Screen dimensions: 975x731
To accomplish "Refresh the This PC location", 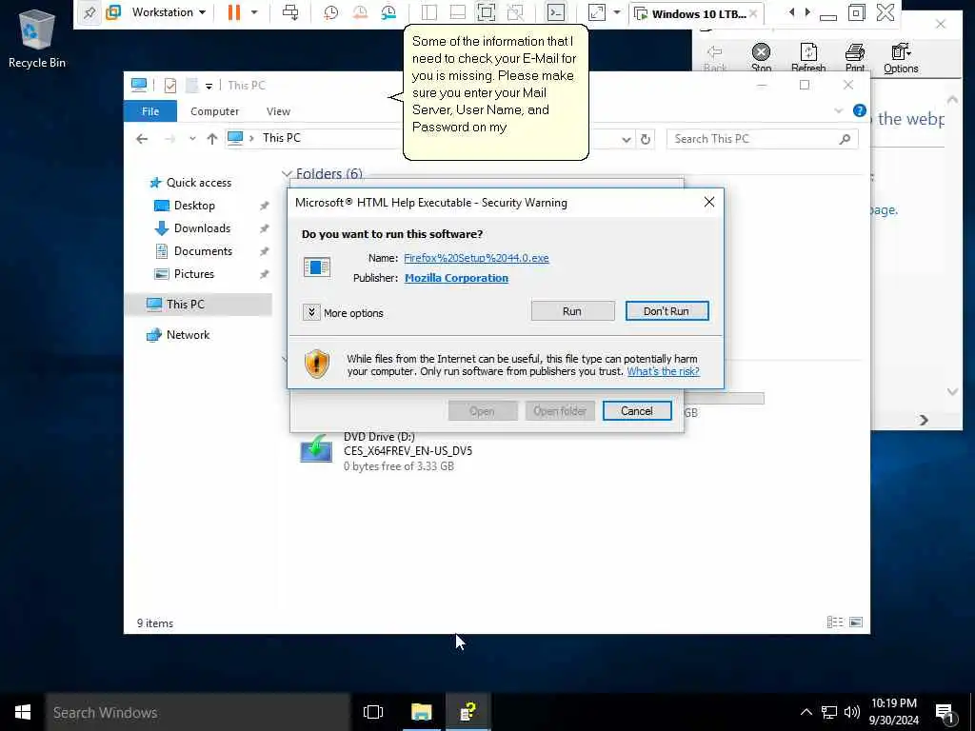I will tap(646, 139).
